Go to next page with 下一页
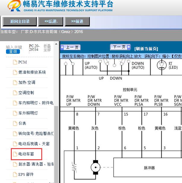 (x=120, y=47)
